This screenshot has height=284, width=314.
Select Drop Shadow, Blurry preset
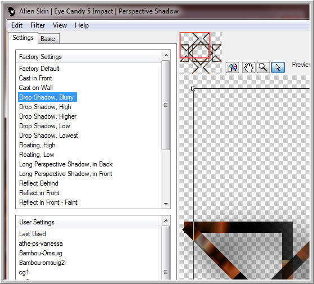coord(47,97)
